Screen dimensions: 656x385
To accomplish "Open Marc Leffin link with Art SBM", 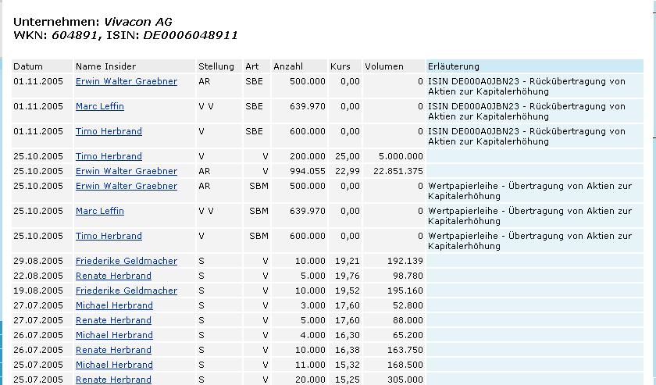I will pos(100,211).
